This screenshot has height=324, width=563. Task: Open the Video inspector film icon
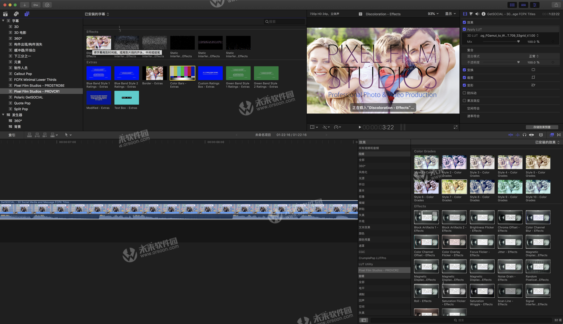[465, 14]
